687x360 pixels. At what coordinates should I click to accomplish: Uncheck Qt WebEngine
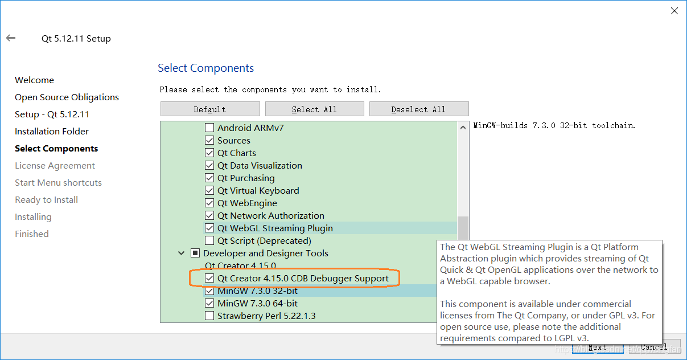coord(209,203)
